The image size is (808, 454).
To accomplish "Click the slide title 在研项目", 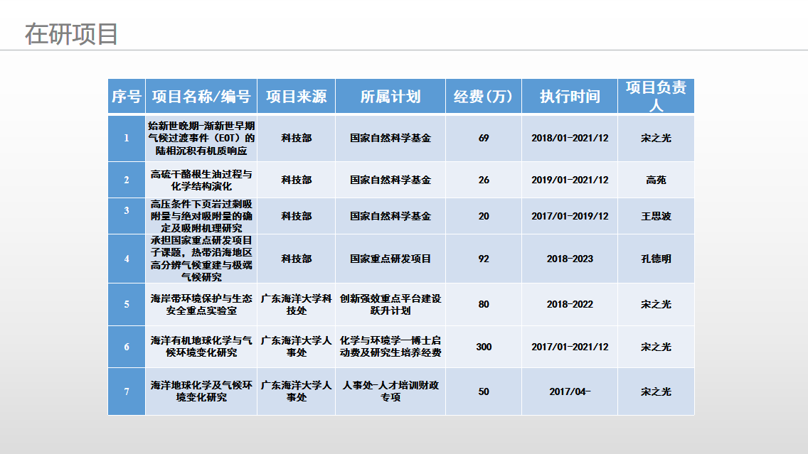I will click(72, 34).
